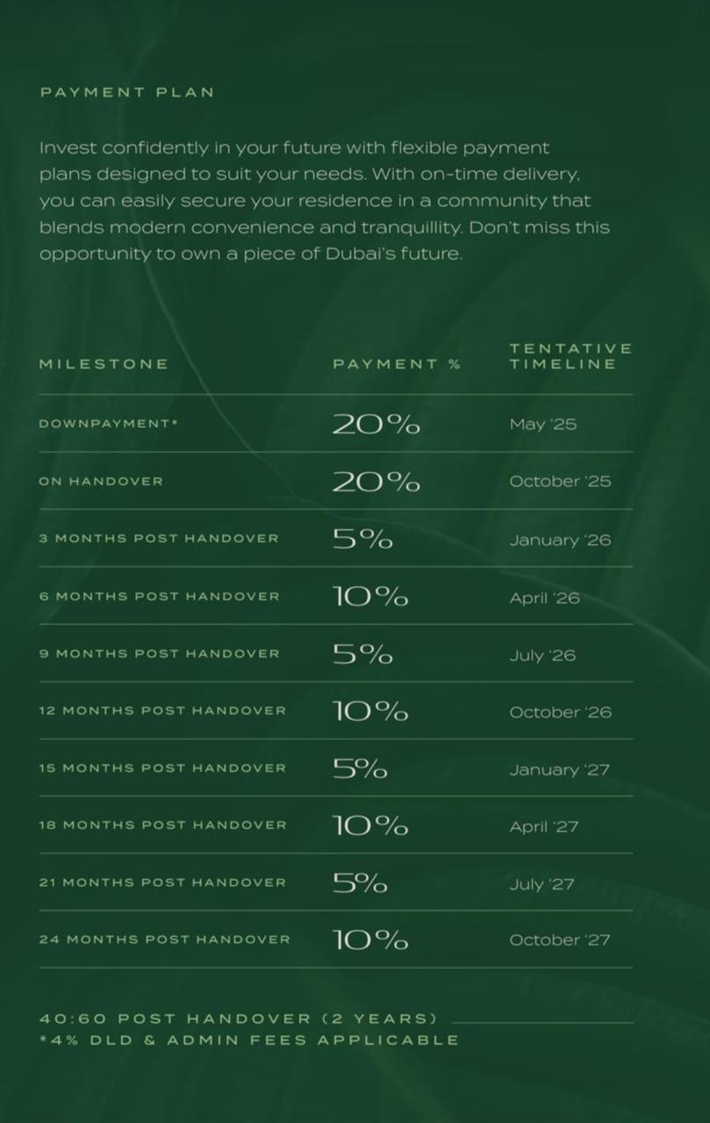Click the PAYMENT PLAN heading
Image resolution: width=710 pixels, height=1123 pixels.
pyautogui.click(x=127, y=92)
